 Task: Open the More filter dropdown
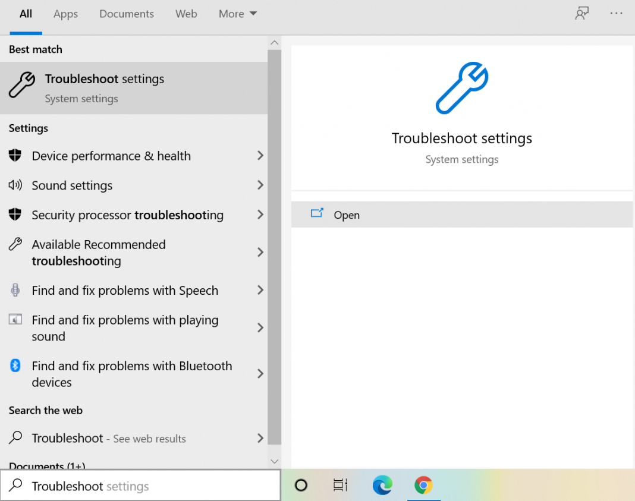tap(237, 13)
